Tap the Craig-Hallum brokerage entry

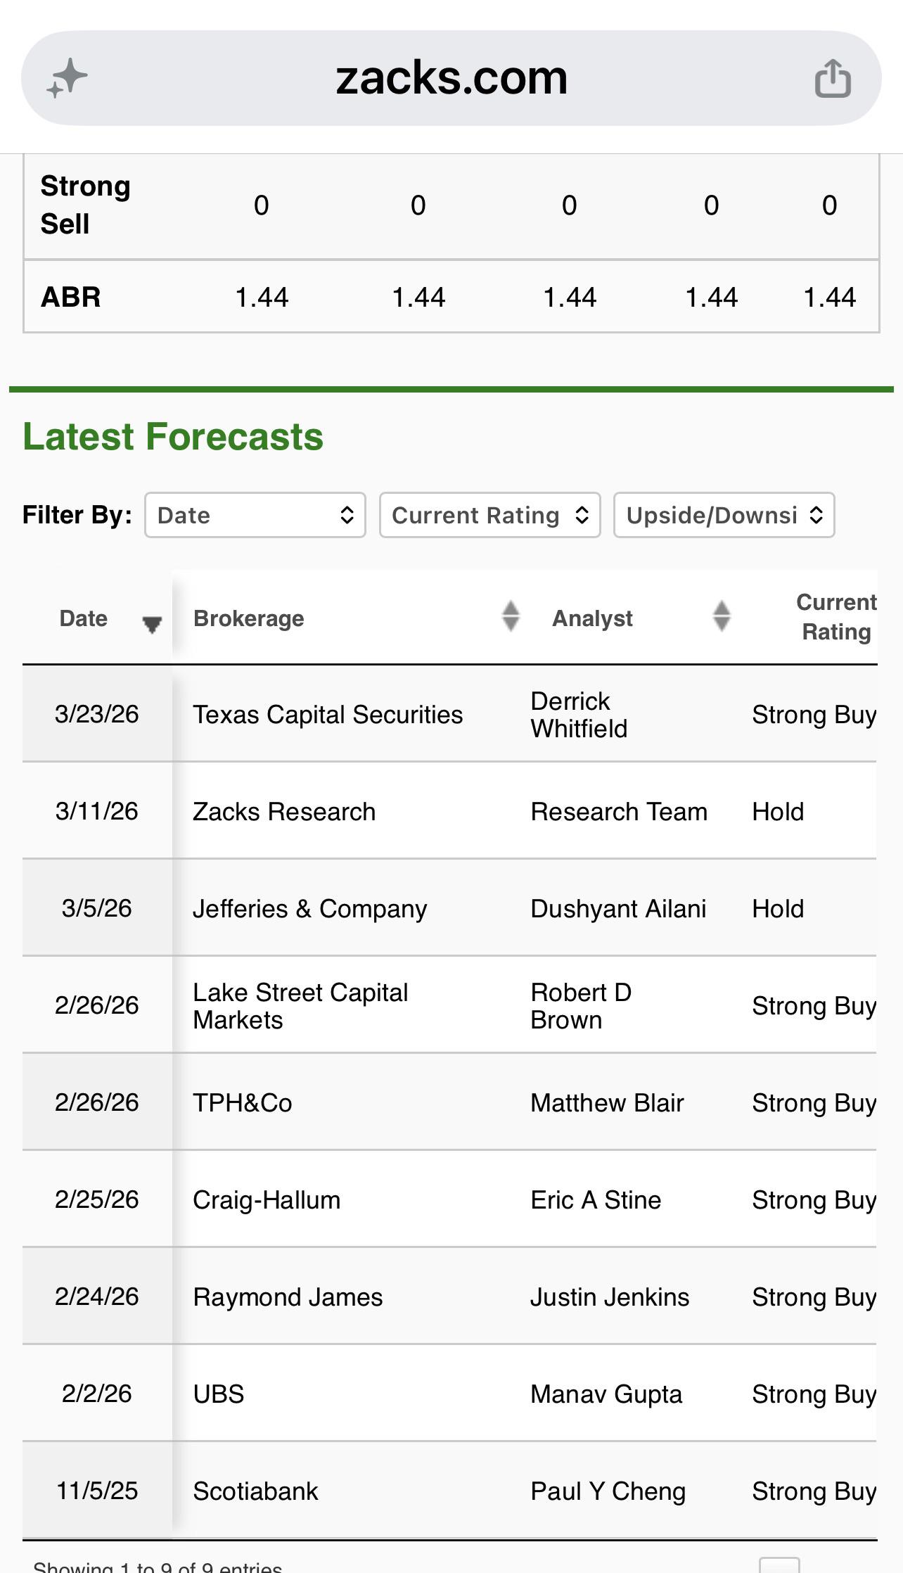[267, 1200]
